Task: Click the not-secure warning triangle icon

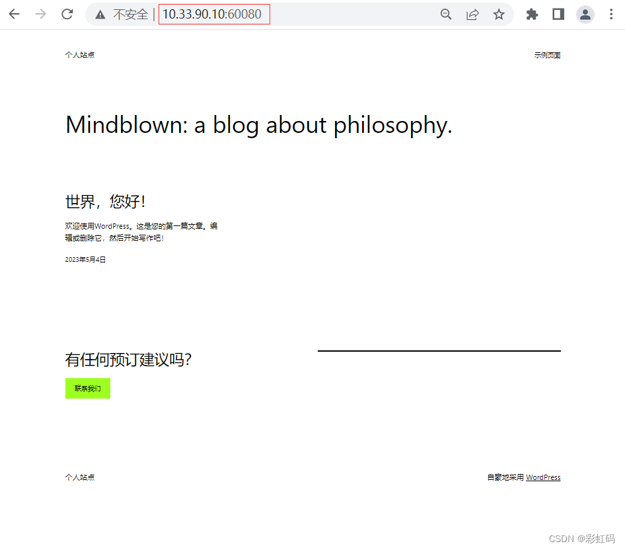Action: 100,15
